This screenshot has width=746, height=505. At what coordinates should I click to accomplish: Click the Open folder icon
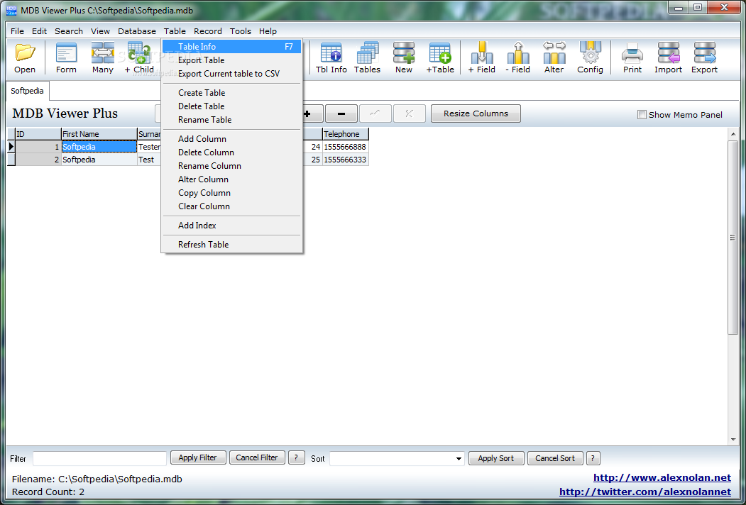pos(25,57)
